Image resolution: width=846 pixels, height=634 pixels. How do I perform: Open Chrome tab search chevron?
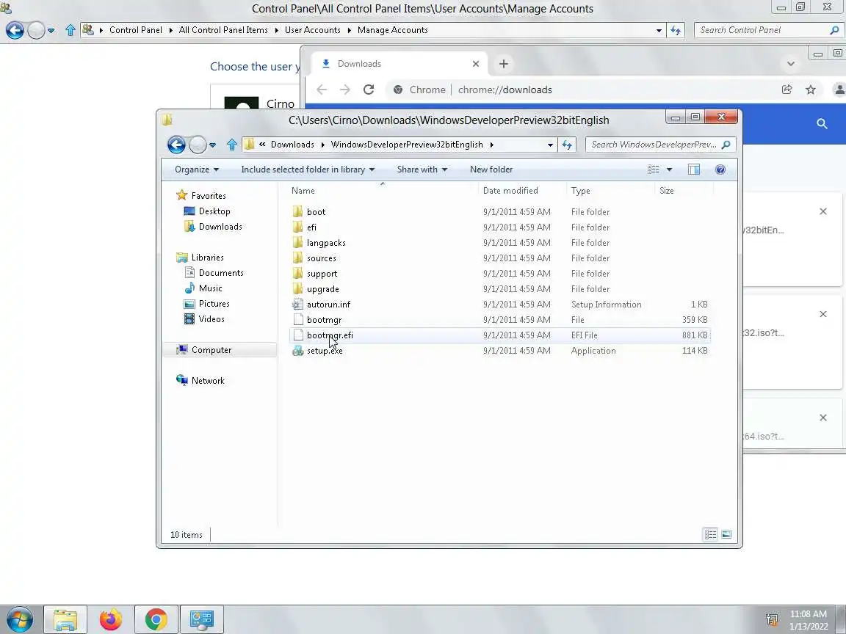coord(790,64)
